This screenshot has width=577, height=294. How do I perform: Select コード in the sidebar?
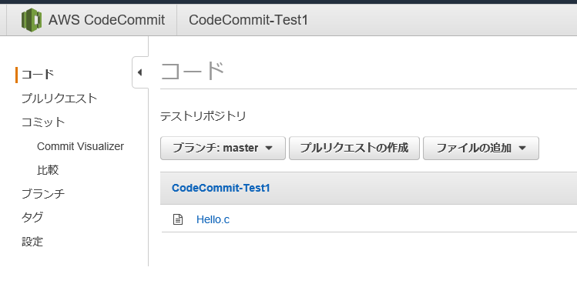[x=38, y=75]
